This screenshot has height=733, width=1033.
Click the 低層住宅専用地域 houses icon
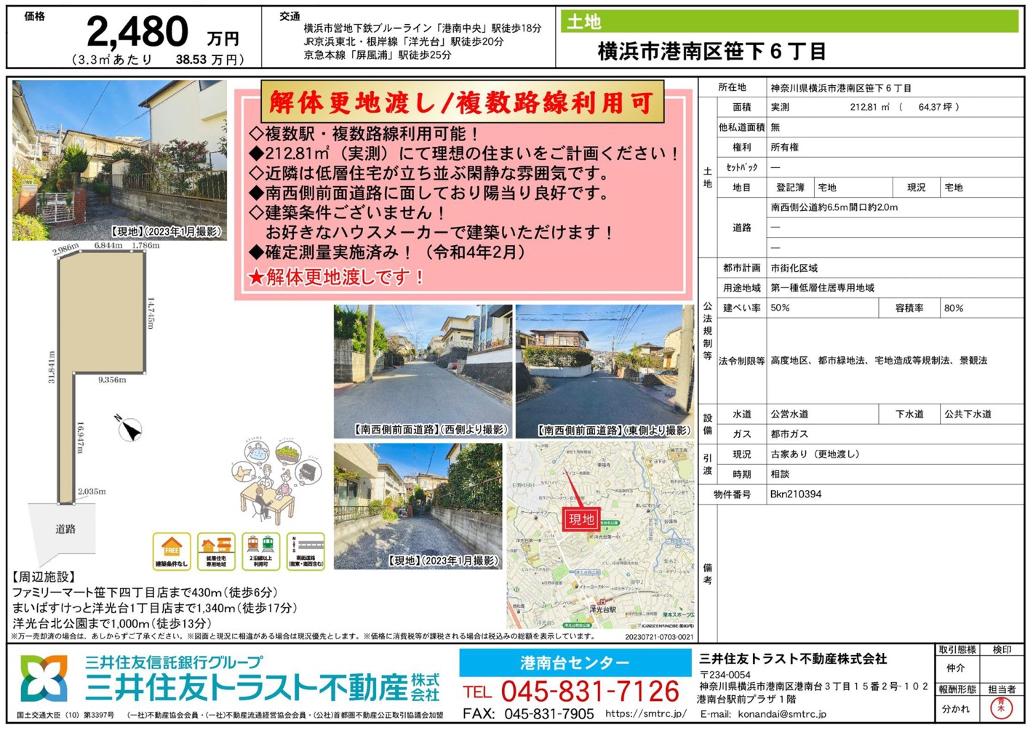(216, 551)
